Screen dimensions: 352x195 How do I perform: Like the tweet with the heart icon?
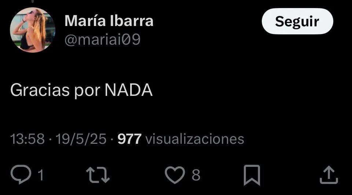coord(175,175)
